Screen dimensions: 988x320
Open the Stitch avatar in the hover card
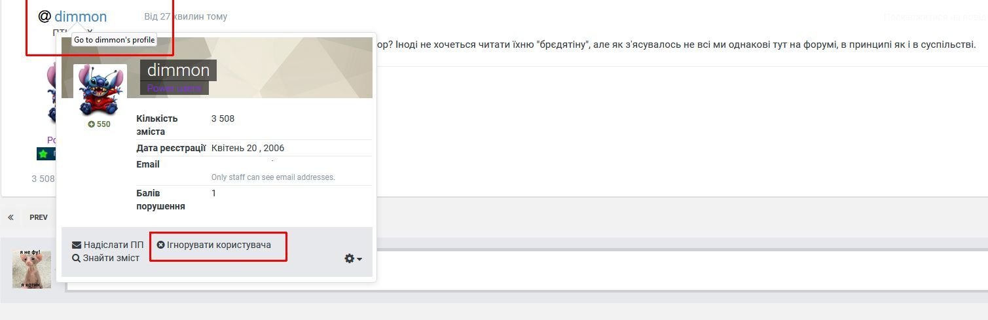click(x=100, y=90)
